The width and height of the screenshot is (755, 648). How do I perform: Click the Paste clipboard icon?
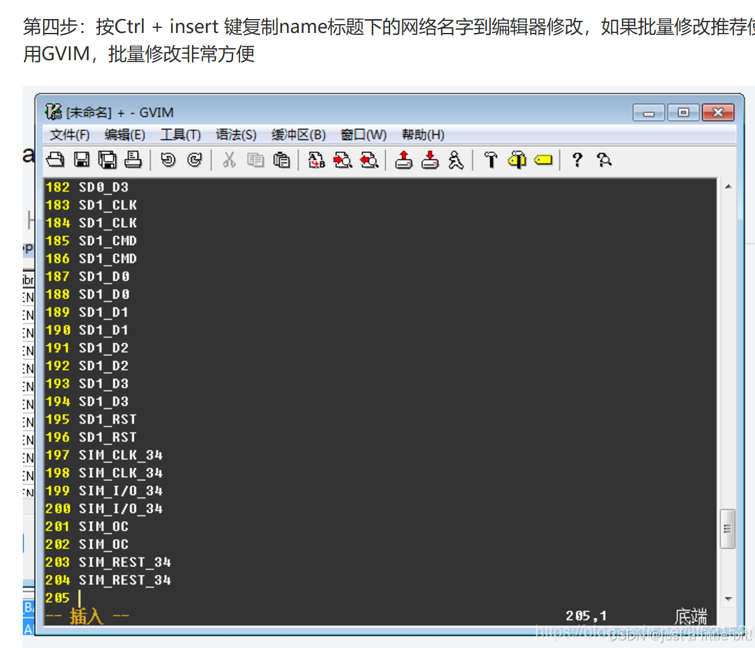coord(281,160)
